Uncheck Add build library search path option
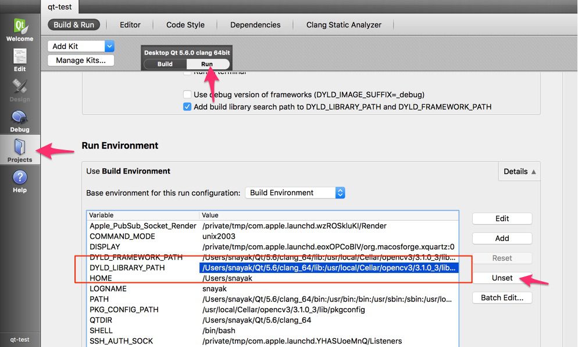This screenshot has height=347, width=578. point(187,107)
